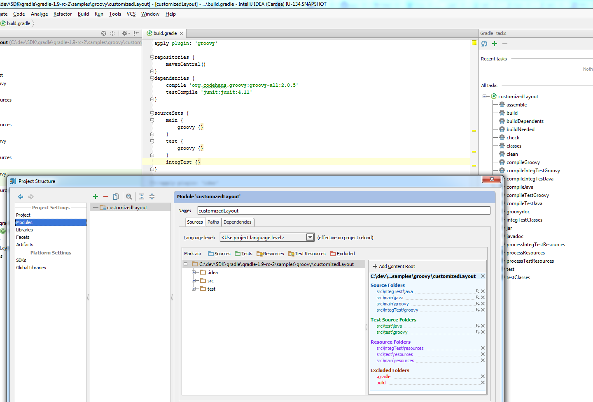Open the Tools menu
This screenshot has height=402, width=593.
(x=115, y=14)
